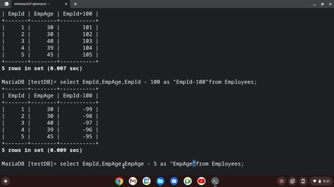
Task: Click the highlighted quote after "EmpAge
Action: (194, 164)
